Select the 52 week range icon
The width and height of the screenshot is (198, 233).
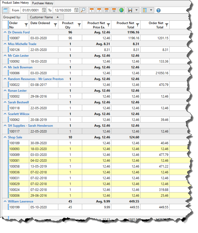coord(114,10)
